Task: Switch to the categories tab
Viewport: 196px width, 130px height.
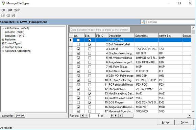Action: pos(7,116)
